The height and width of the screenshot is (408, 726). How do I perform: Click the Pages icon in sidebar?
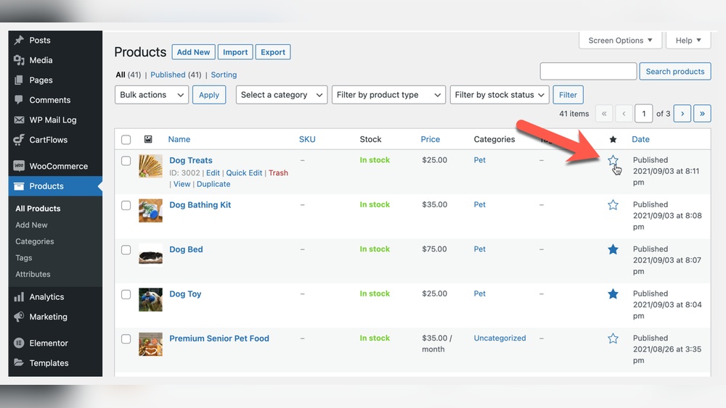(19, 80)
